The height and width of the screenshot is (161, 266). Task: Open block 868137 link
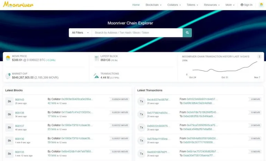coord(19,126)
